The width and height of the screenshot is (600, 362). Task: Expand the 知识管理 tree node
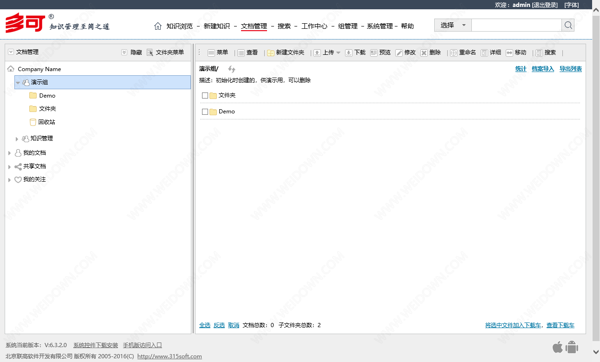pyautogui.click(x=17, y=139)
